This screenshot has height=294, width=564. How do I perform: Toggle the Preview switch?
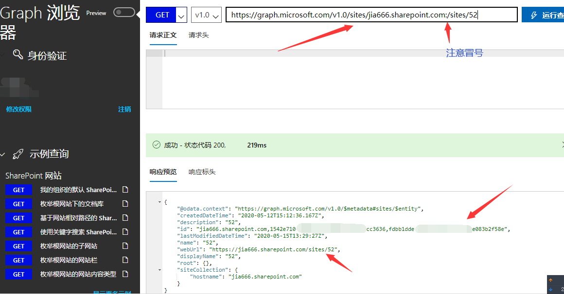point(124,13)
